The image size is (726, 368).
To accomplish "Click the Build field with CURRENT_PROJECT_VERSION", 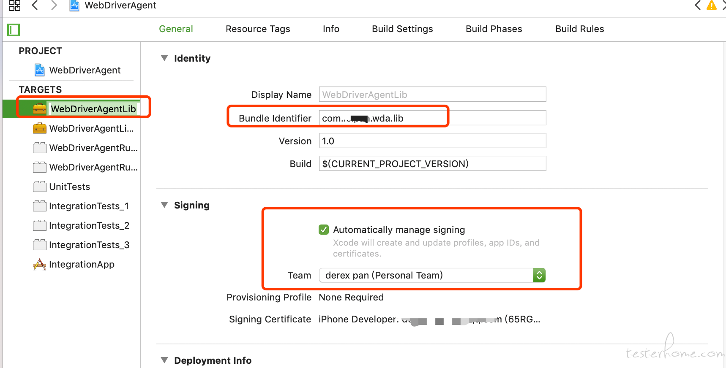I will 432,163.
